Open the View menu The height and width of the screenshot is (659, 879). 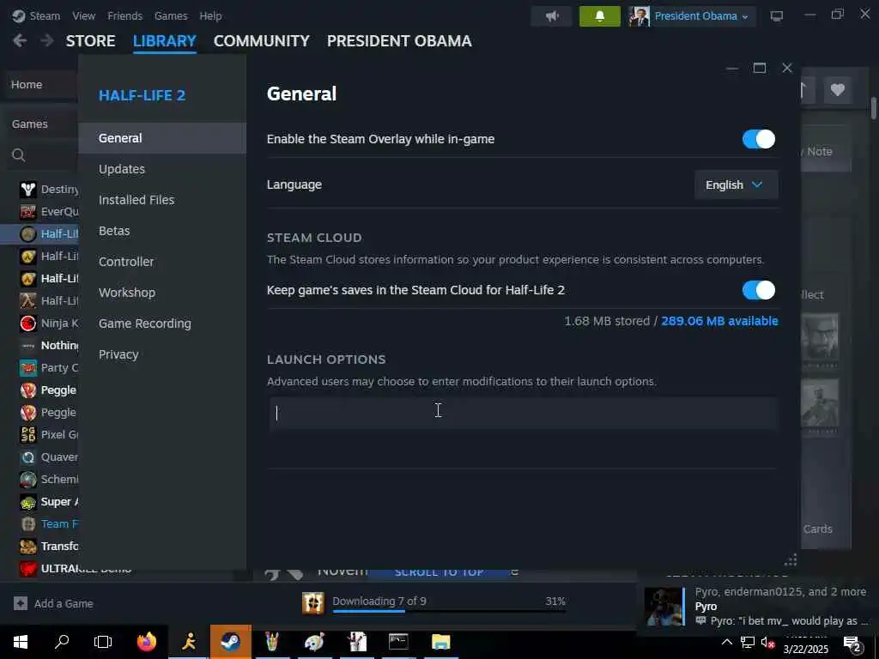point(83,15)
